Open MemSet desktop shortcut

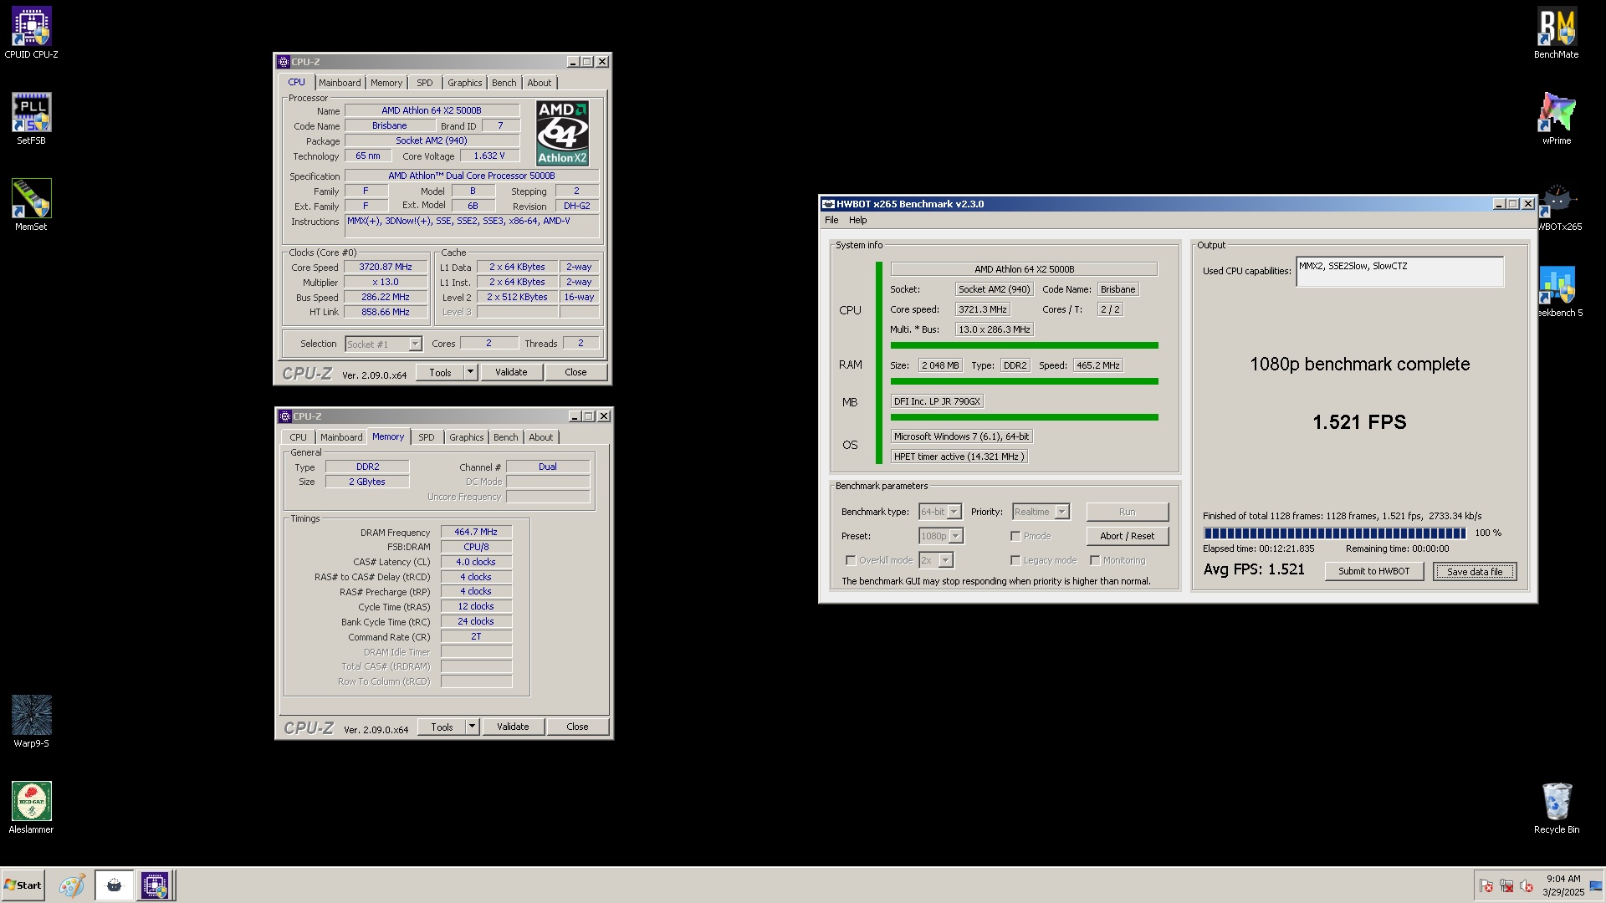(31, 205)
